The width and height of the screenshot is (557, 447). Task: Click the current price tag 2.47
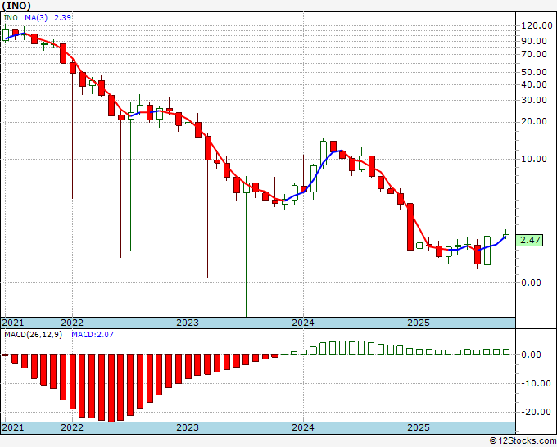click(530, 240)
